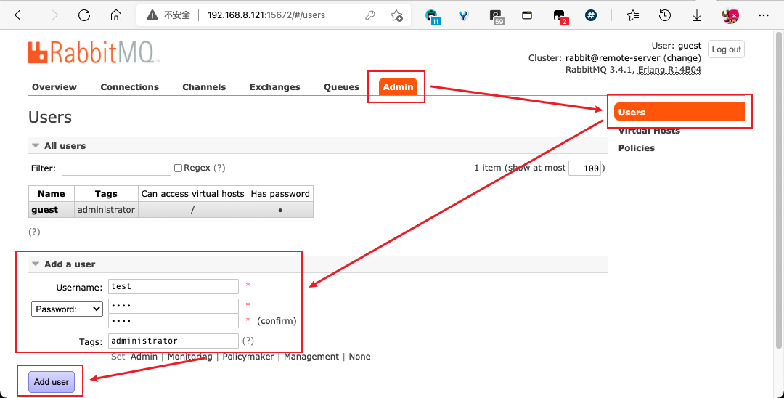
Task: Enable the Regex filter checkbox
Action: point(178,168)
